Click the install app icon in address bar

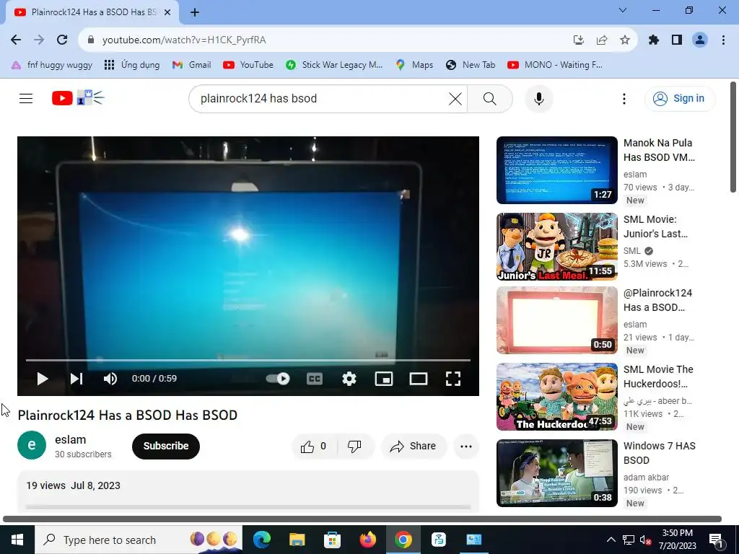(x=579, y=40)
